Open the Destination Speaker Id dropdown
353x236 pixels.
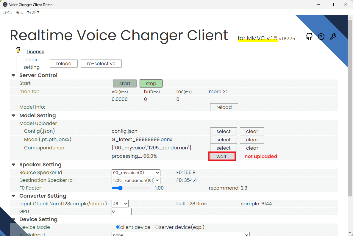[136, 180]
